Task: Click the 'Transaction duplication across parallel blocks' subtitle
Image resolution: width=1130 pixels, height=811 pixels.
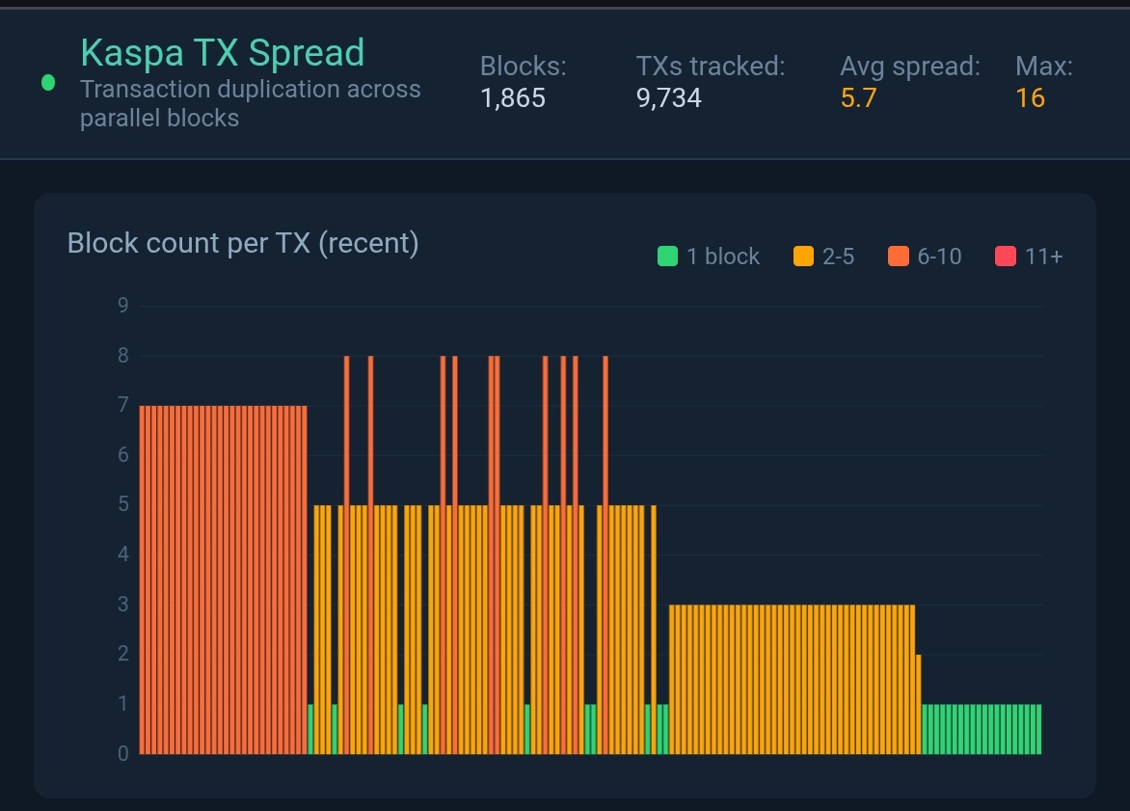Action: (x=250, y=103)
